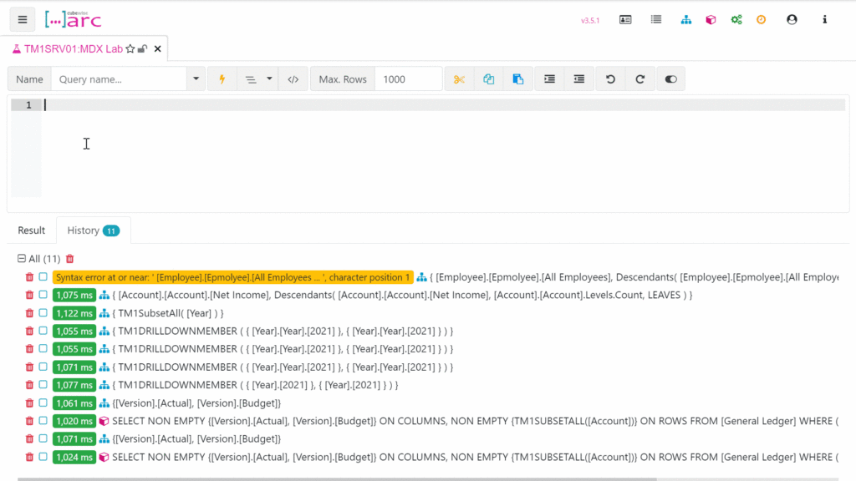Check the box beside the 1,077 ms entry
This screenshot has height=481, width=856.
(43, 385)
